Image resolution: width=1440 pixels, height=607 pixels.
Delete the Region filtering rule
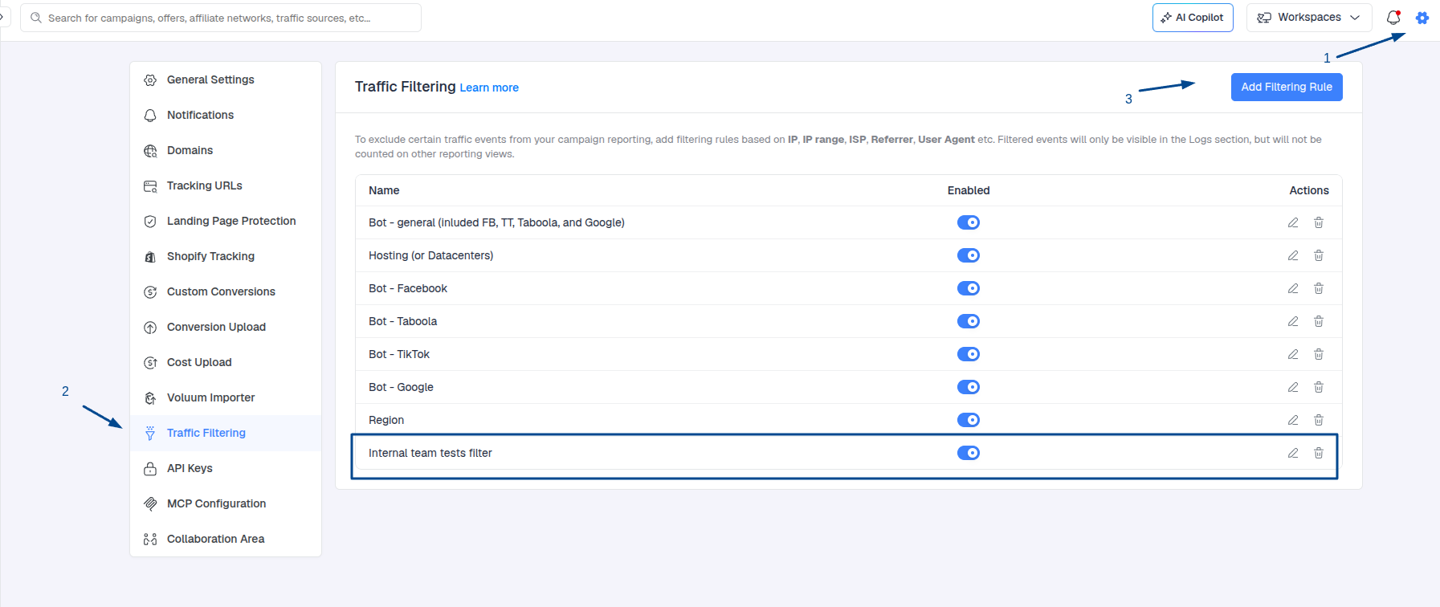point(1319,420)
